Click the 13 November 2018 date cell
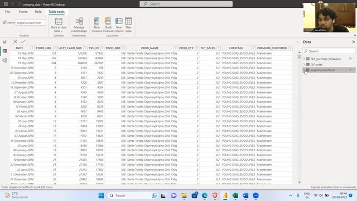Screen dimensions: 357x201 (x=22, y=68)
